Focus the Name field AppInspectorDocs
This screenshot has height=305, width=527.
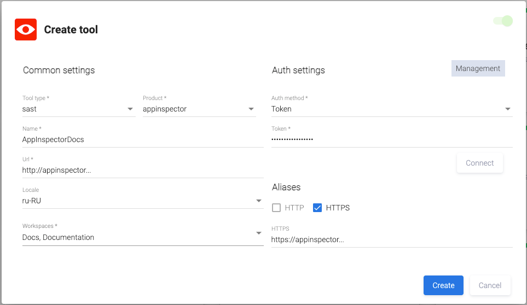pyautogui.click(x=142, y=139)
